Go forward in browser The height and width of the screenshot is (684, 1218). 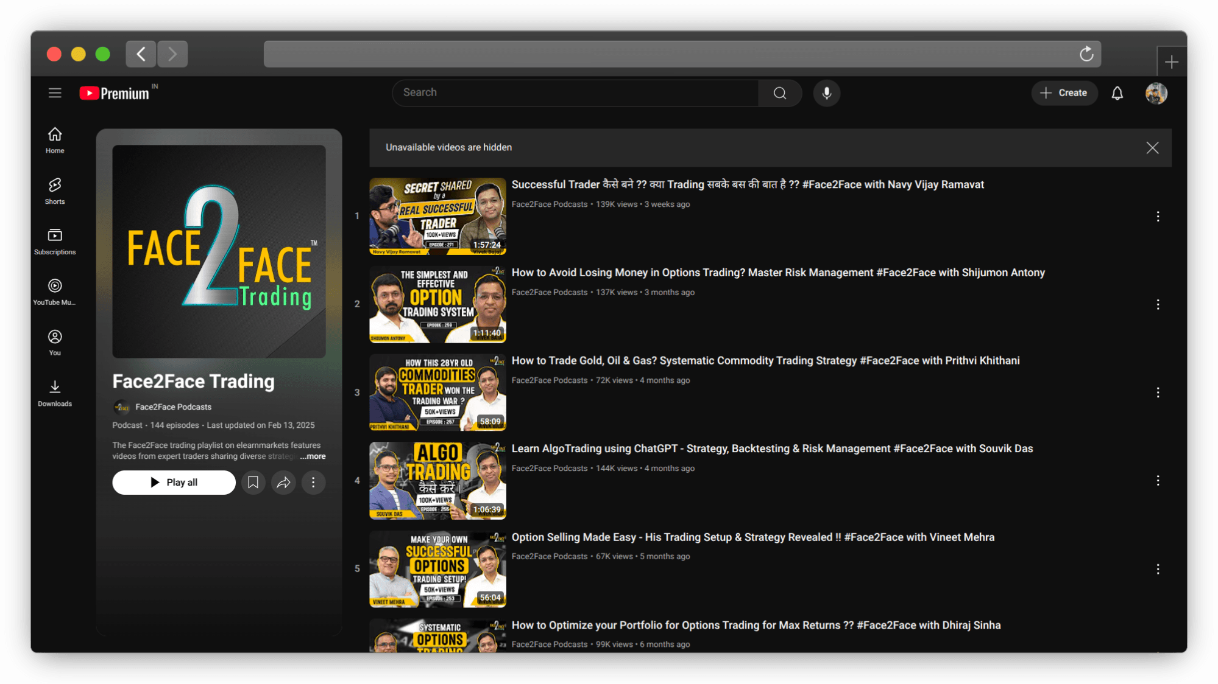coord(172,54)
